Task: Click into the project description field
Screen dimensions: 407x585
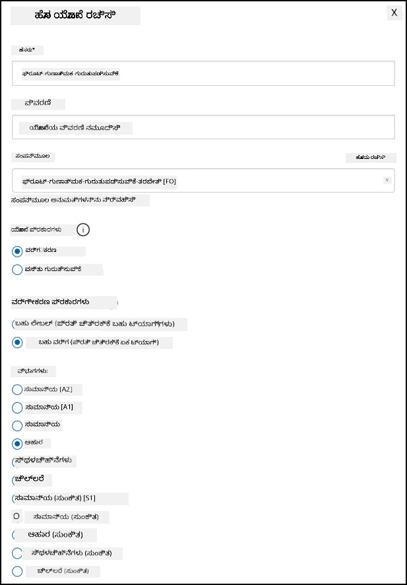Action: [x=203, y=127]
